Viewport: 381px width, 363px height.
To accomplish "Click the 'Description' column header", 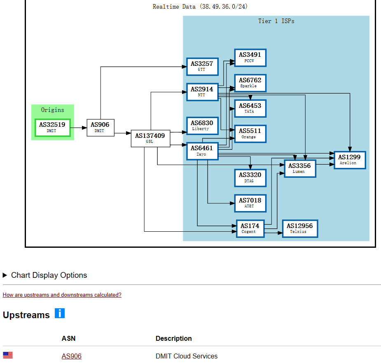I will click(174, 338).
